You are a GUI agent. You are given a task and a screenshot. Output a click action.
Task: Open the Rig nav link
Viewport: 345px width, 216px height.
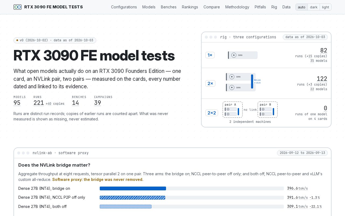point(274,7)
